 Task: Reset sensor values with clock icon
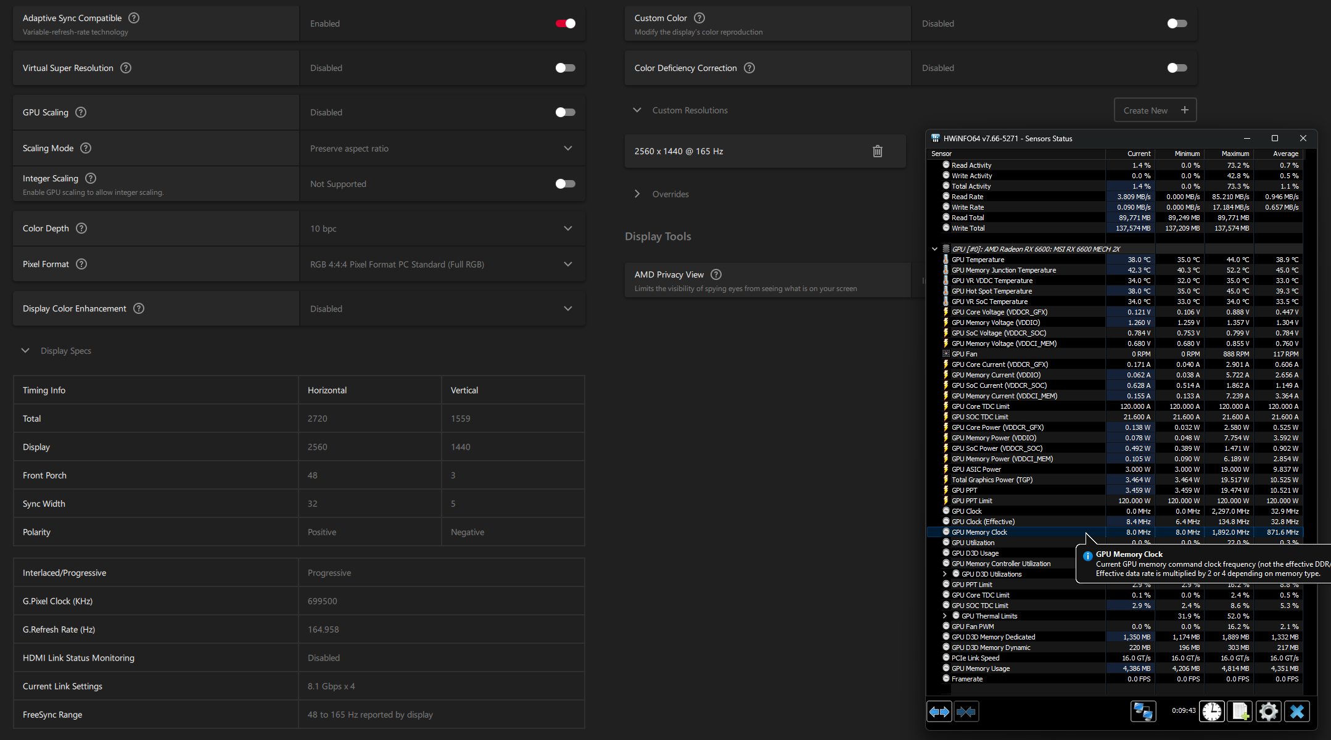[1211, 712]
